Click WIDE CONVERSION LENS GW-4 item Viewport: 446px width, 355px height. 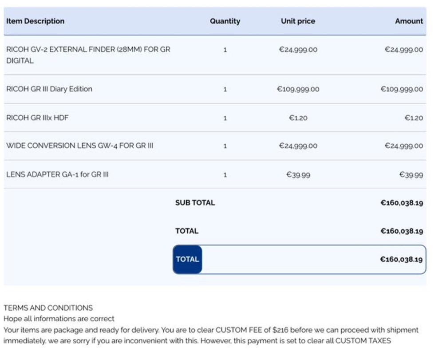point(79,146)
